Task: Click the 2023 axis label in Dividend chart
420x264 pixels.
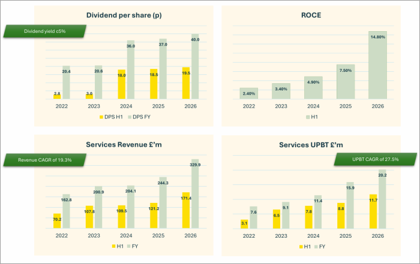Action: click(94, 107)
